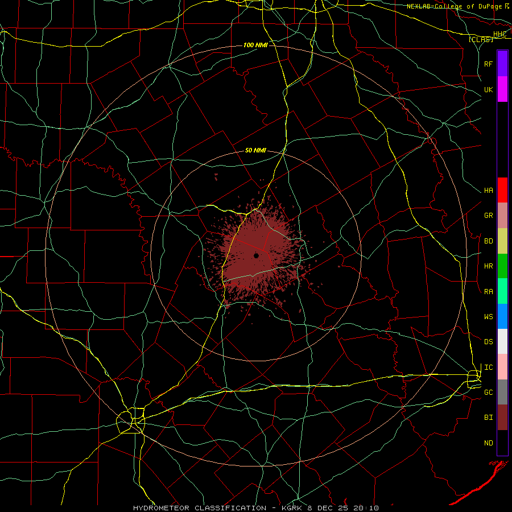Click the 20:10 timestamp
The height and width of the screenshot is (512, 512).
[x=365, y=508]
